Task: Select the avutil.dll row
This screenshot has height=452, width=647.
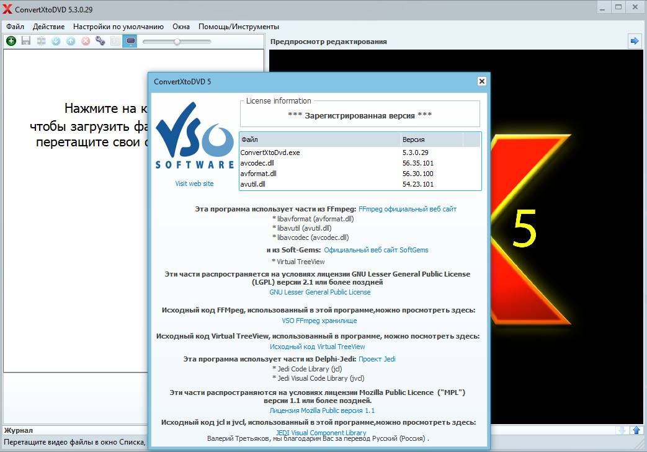Action: tap(360, 184)
